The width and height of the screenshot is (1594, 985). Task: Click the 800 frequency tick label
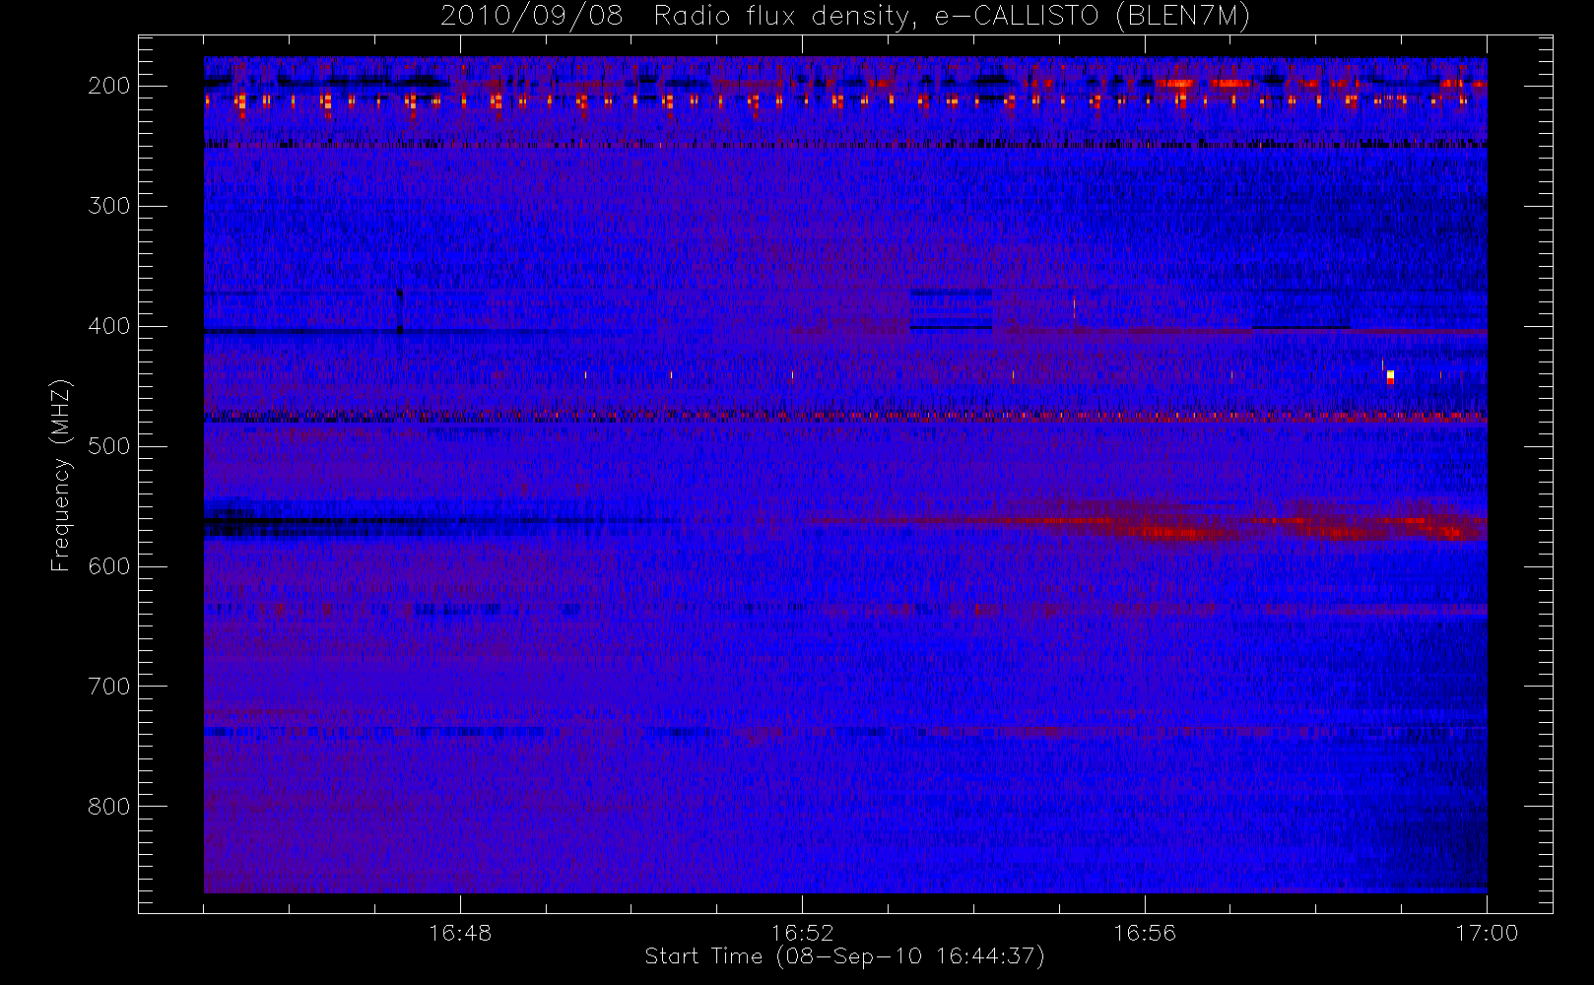pyautogui.click(x=109, y=807)
